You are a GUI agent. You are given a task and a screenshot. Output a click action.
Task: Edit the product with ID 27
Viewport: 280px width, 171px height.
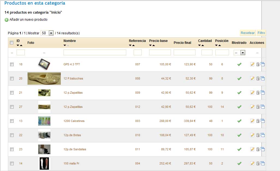click(x=252, y=107)
